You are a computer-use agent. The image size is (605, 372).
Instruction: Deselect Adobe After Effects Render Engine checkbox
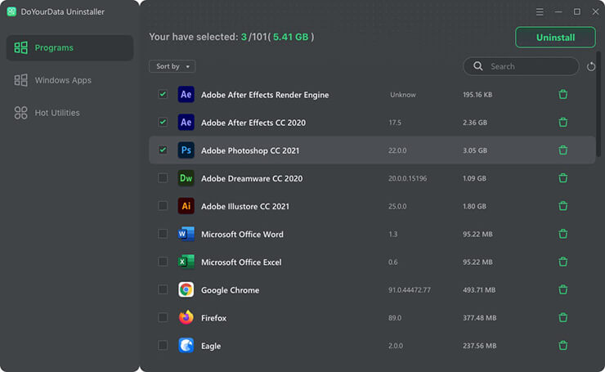click(x=163, y=95)
